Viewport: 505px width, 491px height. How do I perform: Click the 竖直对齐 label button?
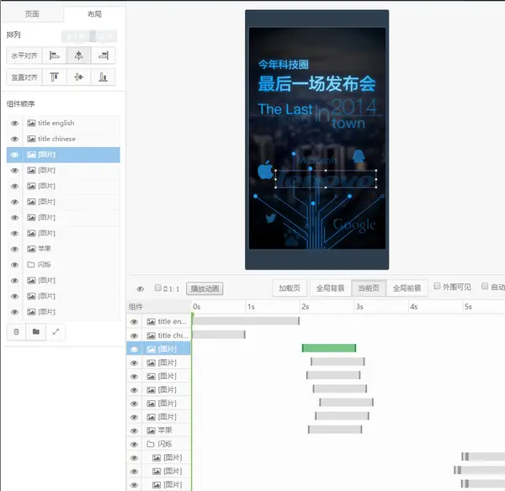coord(24,77)
